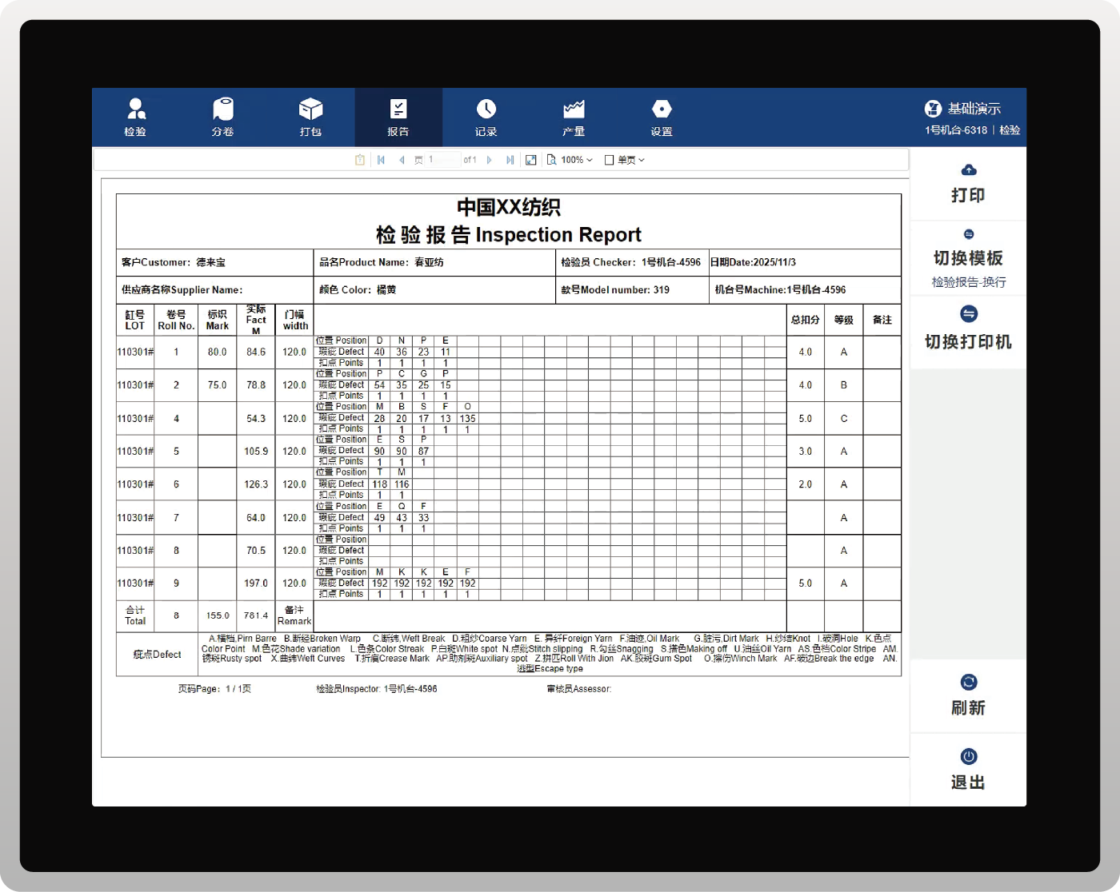Click the 退出 exit button
Viewport: 1120px width, 892px height.
pyautogui.click(x=968, y=771)
